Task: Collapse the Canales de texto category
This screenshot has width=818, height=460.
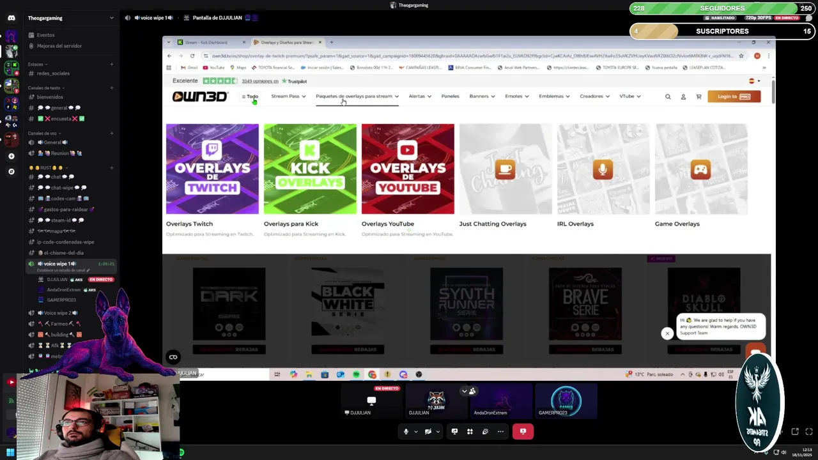Action: (x=45, y=88)
